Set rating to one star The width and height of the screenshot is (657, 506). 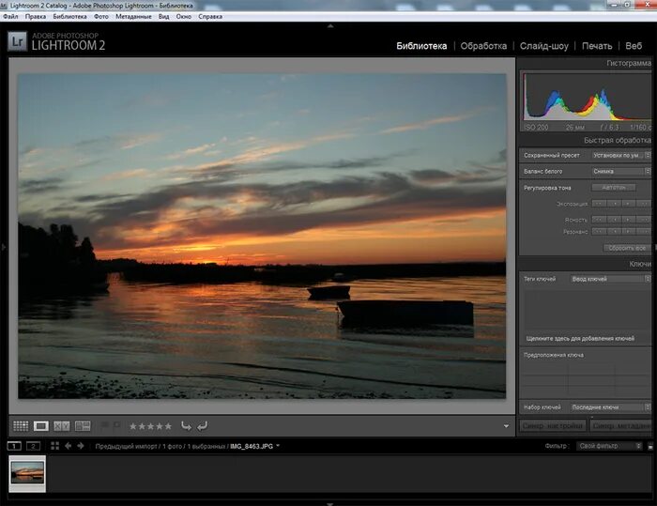133,426
